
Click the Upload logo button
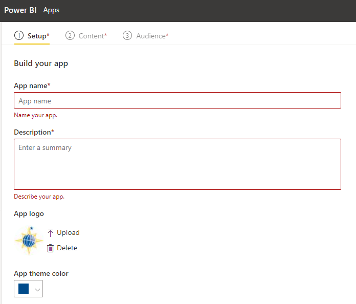[63, 233]
